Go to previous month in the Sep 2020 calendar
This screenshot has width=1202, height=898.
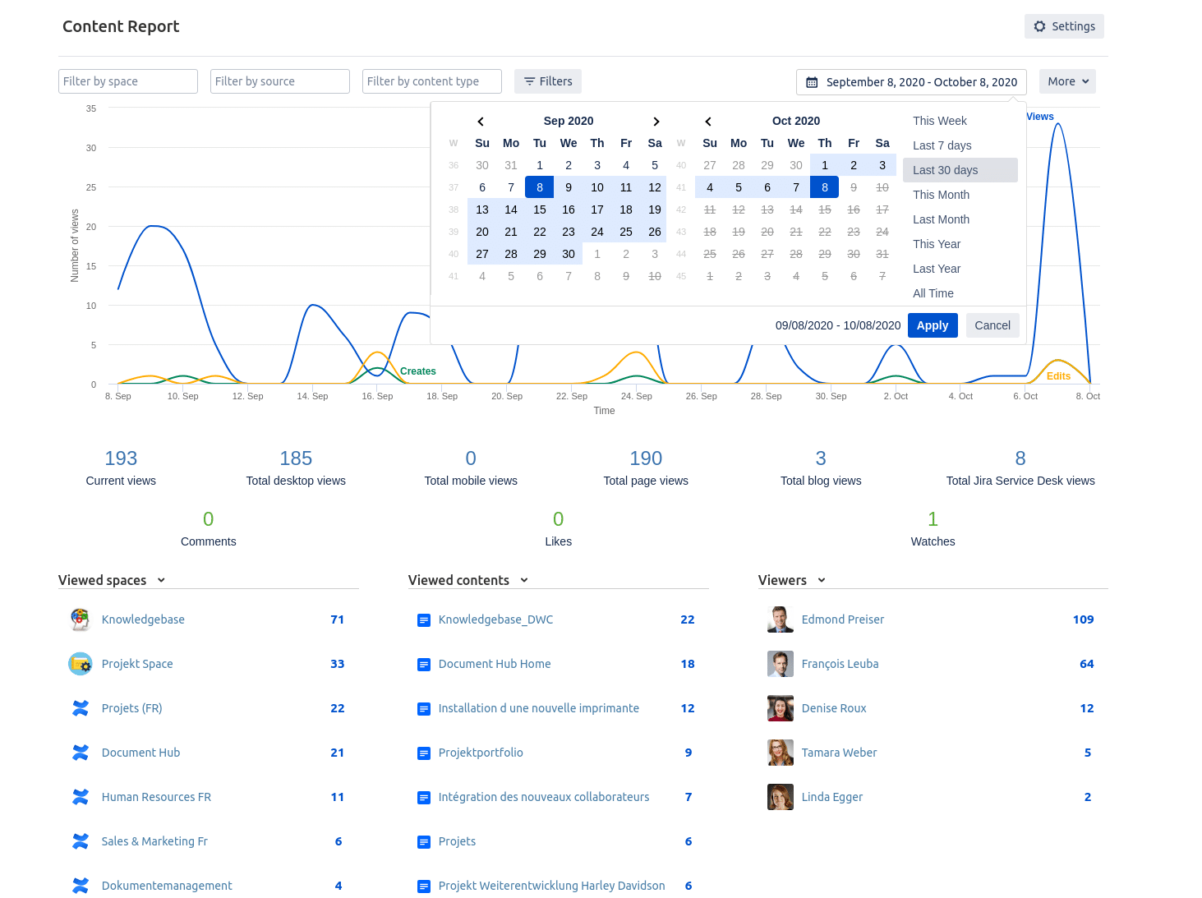click(x=481, y=121)
